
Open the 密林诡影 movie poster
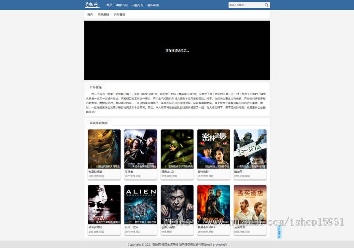214,149
